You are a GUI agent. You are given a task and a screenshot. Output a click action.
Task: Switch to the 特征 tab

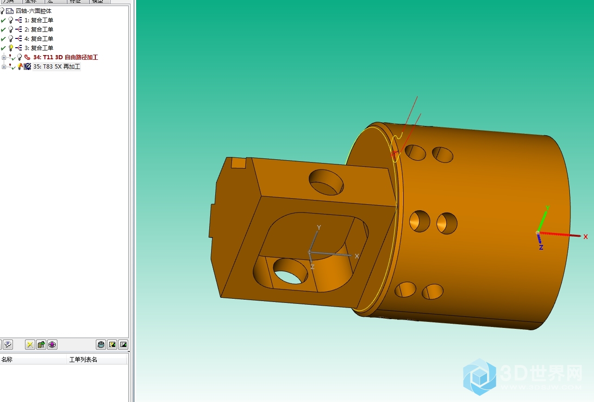click(78, 1)
